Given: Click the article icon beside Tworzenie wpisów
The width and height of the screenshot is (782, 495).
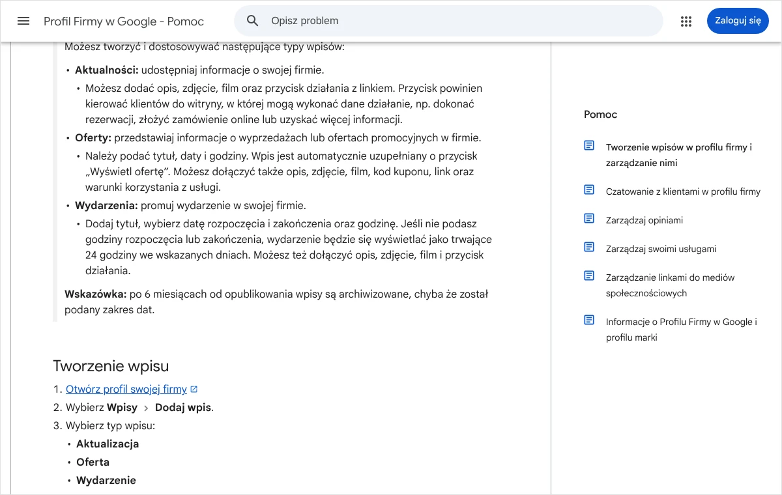Looking at the screenshot, I should click(589, 145).
